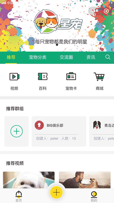Tap the 推荐视频 heading

click(15, 163)
